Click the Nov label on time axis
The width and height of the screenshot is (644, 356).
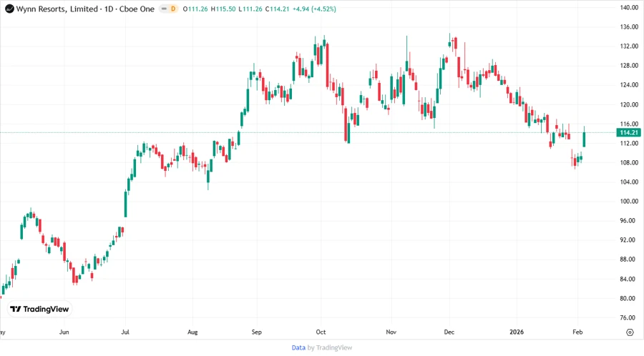click(391, 332)
